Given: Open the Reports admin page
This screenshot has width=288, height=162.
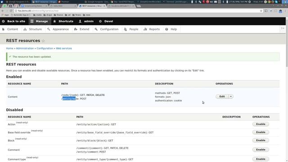Looking at the screenshot, I should click(152, 29).
